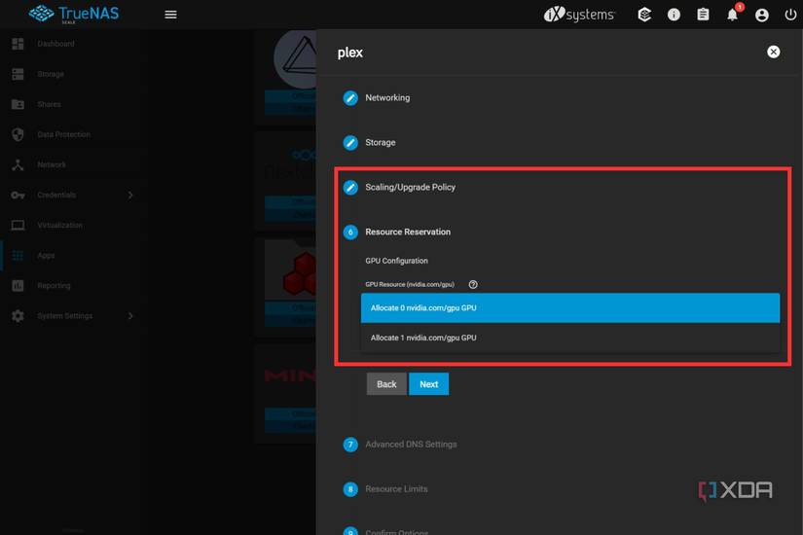The height and width of the screenshot is (535, 803).
Task: Click the Apps grid icon
Action: click(18, 255)
